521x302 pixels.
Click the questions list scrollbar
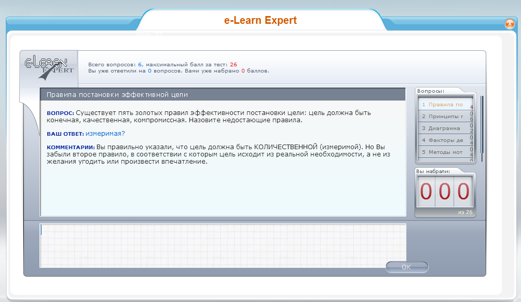(482, 128)
